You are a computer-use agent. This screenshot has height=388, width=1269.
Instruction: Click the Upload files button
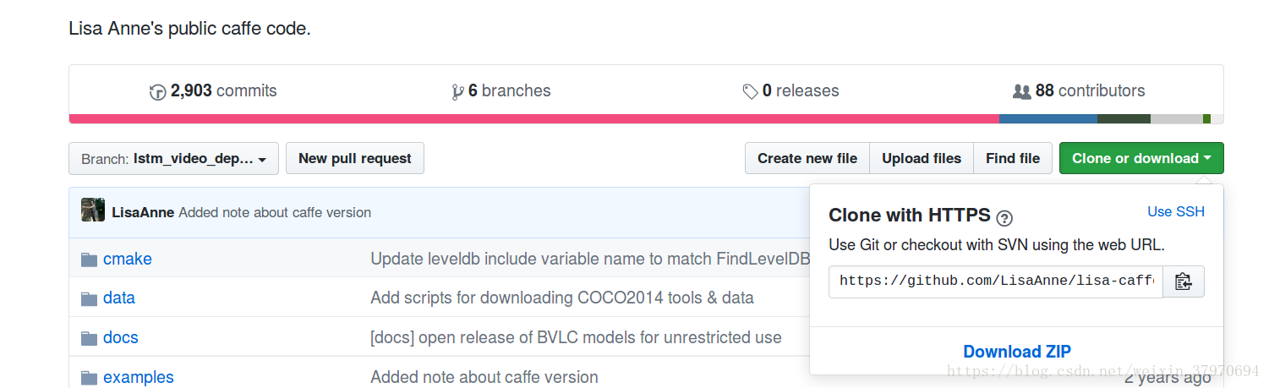pyautogui.click(x=921, y=158)
